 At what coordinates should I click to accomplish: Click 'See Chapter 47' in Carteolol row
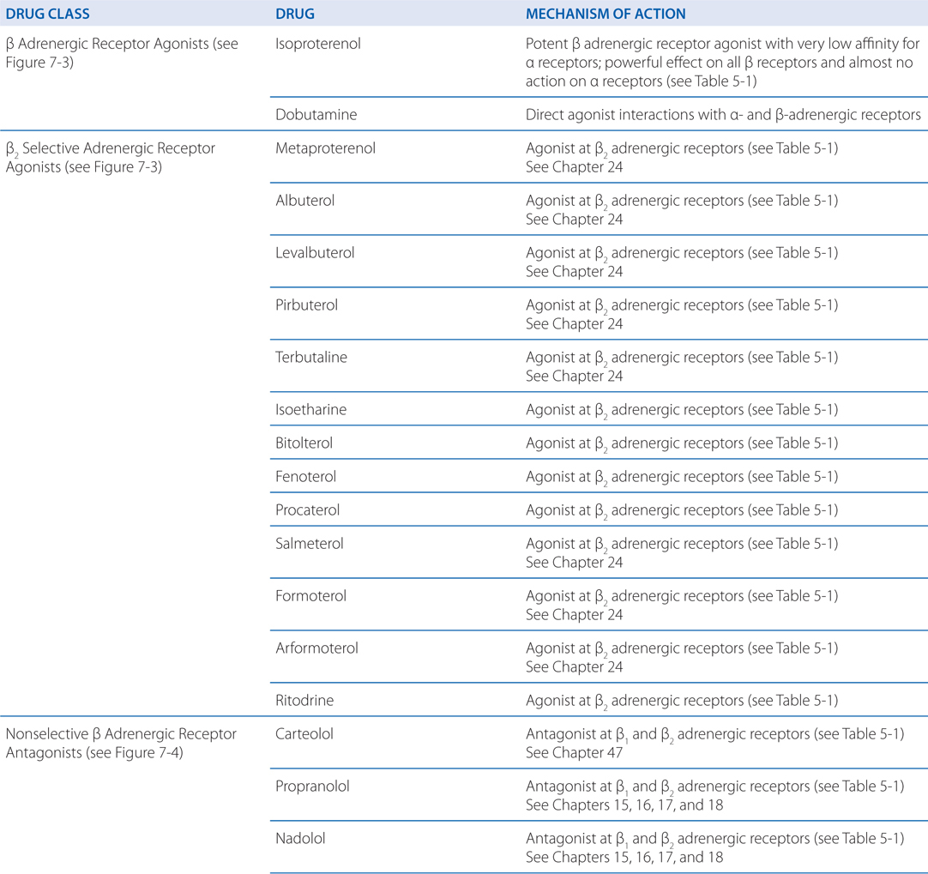574,753
